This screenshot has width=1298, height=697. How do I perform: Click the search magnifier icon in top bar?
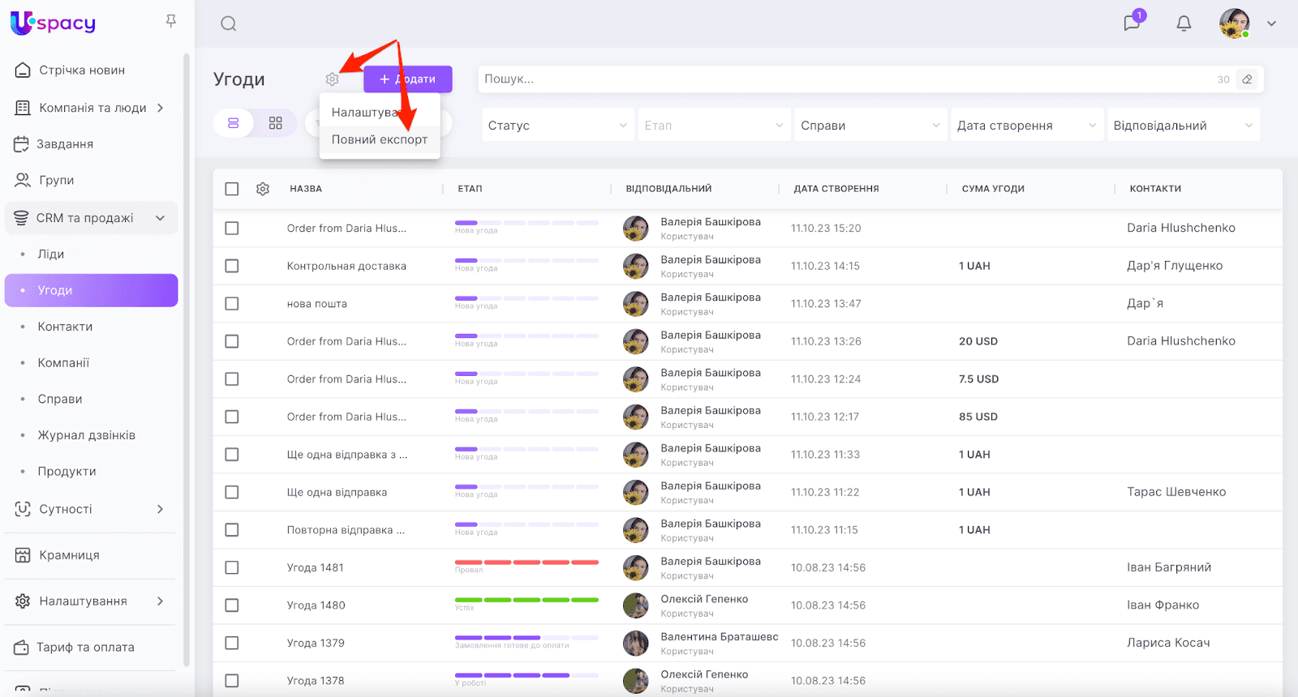(x=228, y=24)
